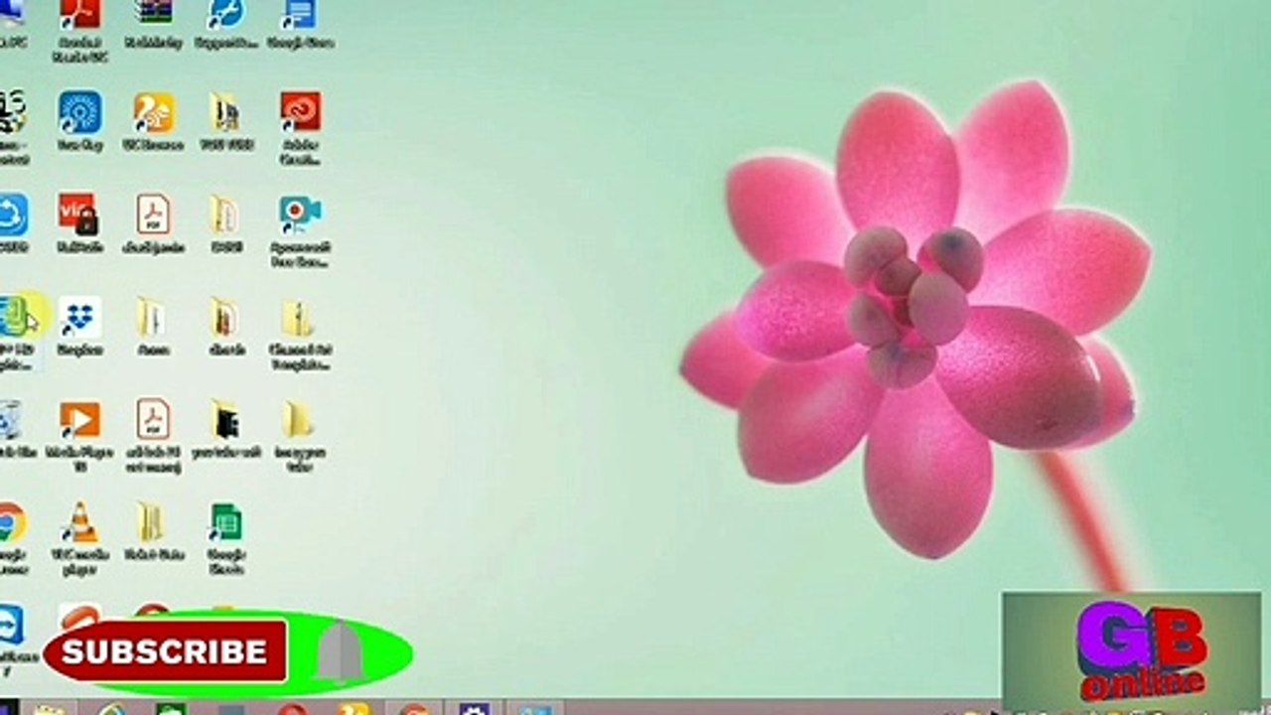Open PDF file beside the padlock video icon
This screenshot has height=715, width=1271.
(x=153, y=214)
